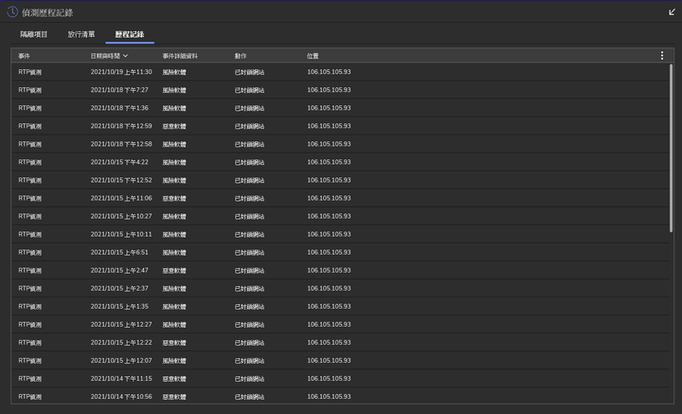
Task: Click event detail cell in 2021/10/18 下午12:58 row
Action: 174,144
